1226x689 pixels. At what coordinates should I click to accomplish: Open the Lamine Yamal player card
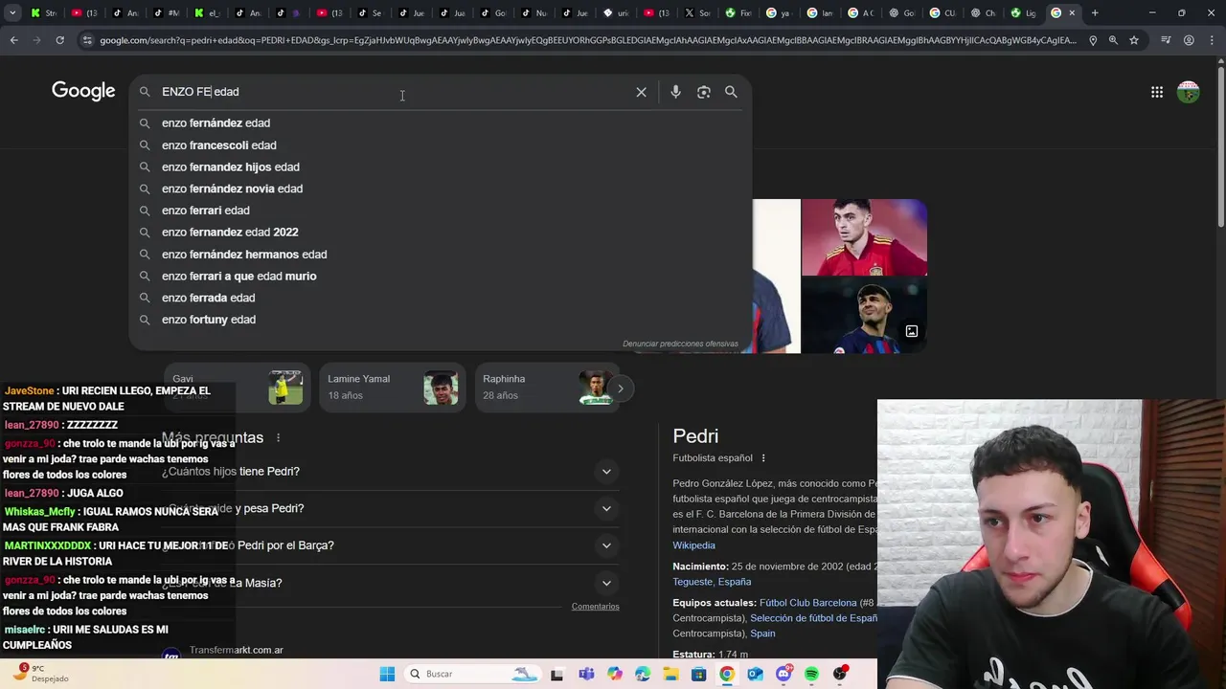point(392,388)
